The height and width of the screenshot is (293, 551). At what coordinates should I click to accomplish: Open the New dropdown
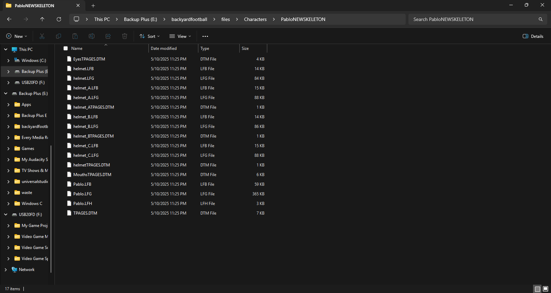(17, 36)
